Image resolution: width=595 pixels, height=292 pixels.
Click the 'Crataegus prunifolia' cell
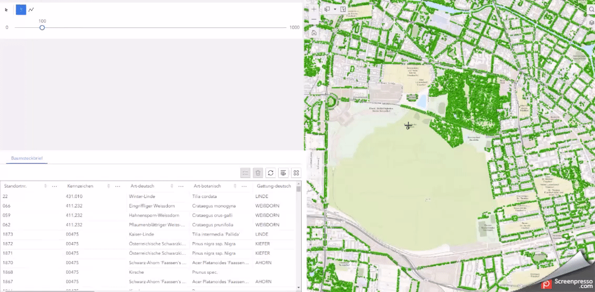[212, 225]
